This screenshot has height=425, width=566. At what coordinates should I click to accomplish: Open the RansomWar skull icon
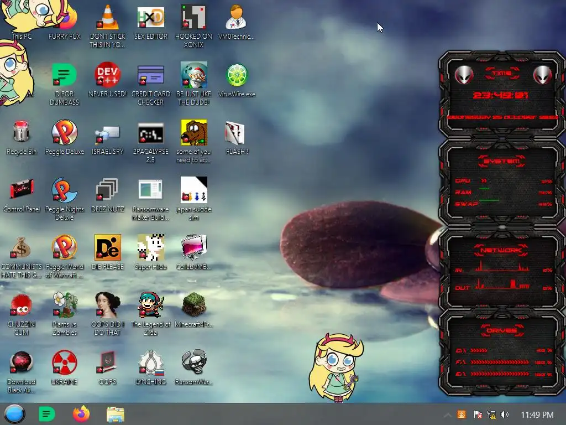(194, 362)
